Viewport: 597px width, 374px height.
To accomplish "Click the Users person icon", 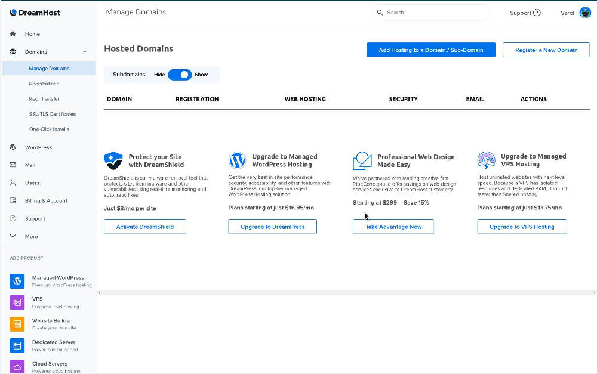I will click(13, 183).
